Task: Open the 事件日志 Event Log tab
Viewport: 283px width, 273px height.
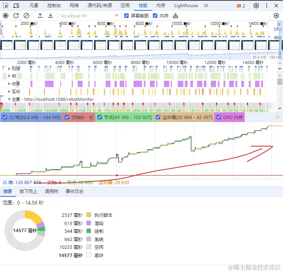Action: coord(74,192)
